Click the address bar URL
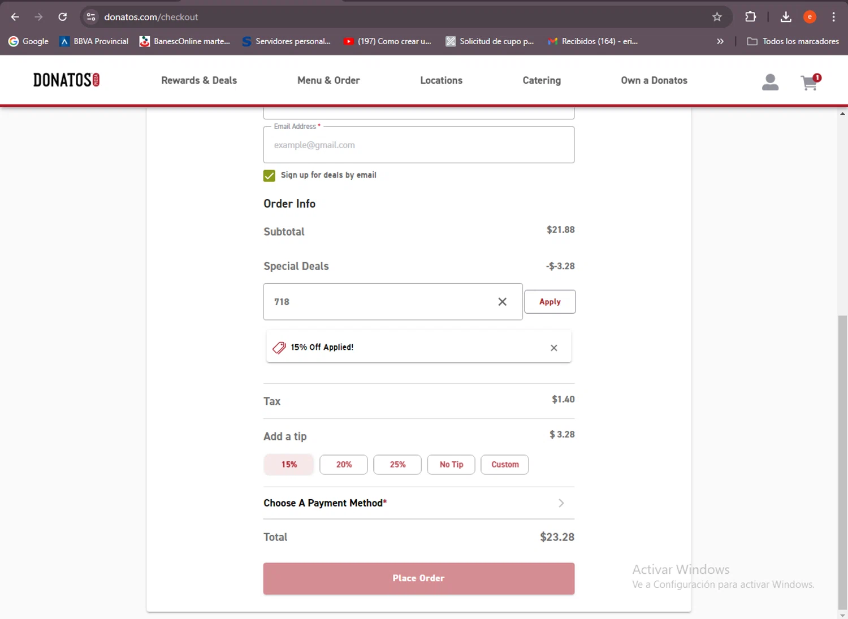Image resolution: width=848 pixels, height=619 pixels. (151, 17)
